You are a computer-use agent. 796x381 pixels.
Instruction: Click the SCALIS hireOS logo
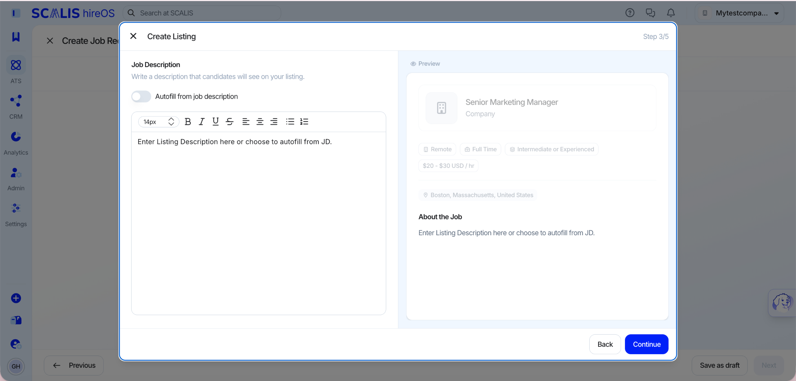coord(73,13)
